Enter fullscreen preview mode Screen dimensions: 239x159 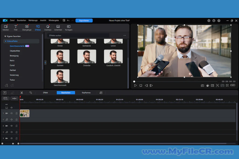(227, 85)
